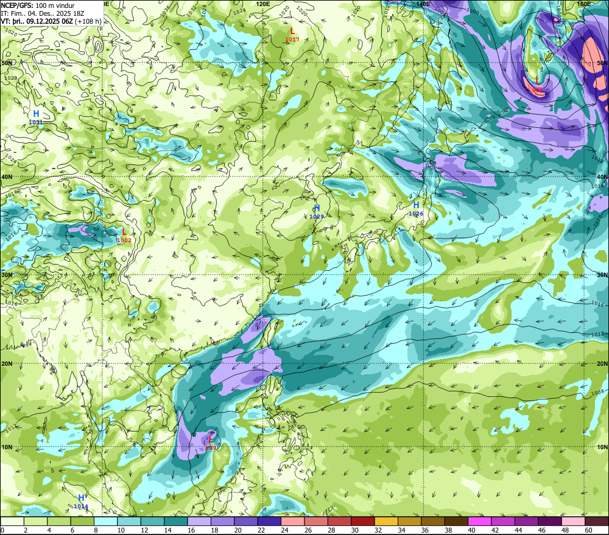This screenshot has height=535, width=609.
Task: Pick the salmon pink 24–26 legend swatch
Action: coord(292,521)
